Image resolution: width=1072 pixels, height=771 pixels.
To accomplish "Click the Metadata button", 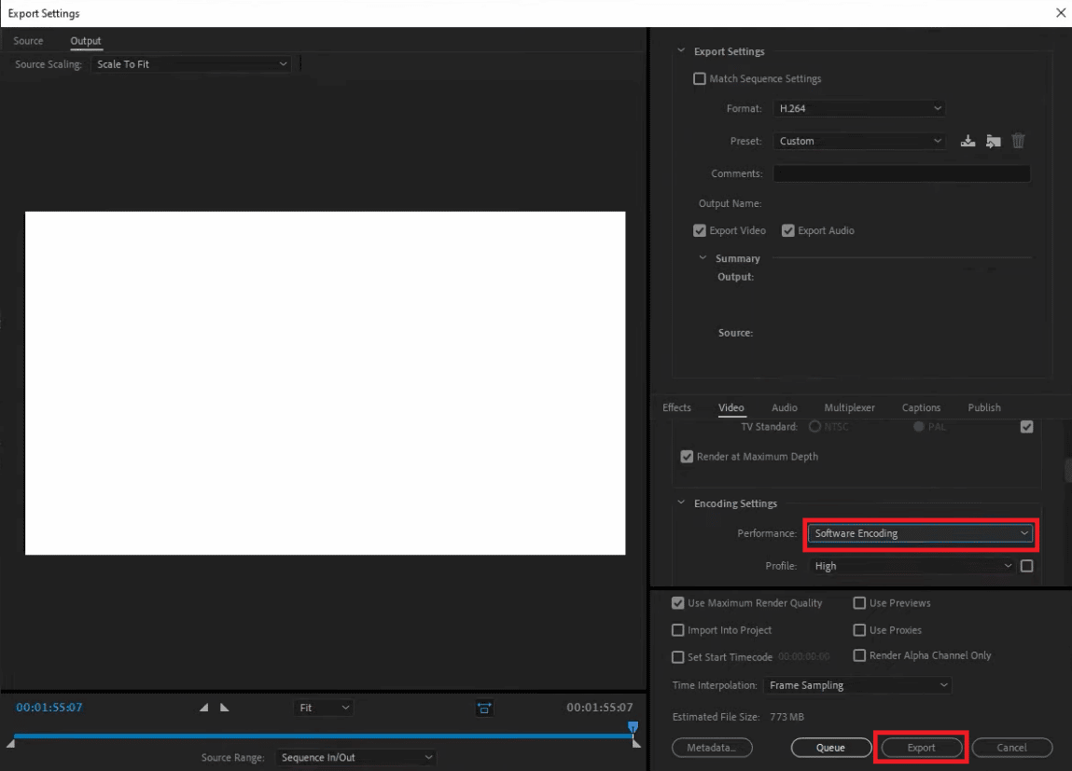I will click(x=712, y=748).
